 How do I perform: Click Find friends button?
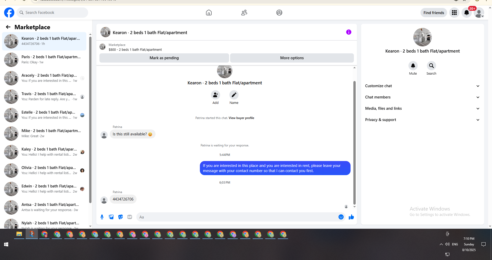point(434,13)
